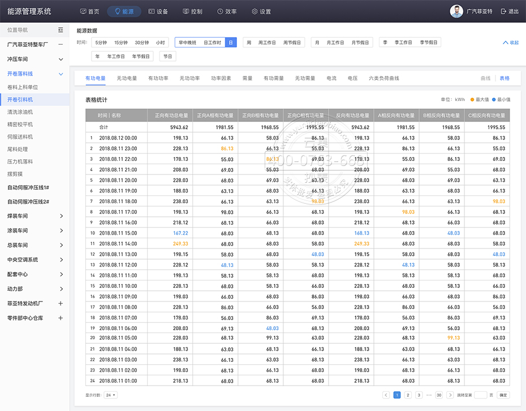Select the 效率 efficiency nav icon
This screenshot has width=526, height=411.
220,11
